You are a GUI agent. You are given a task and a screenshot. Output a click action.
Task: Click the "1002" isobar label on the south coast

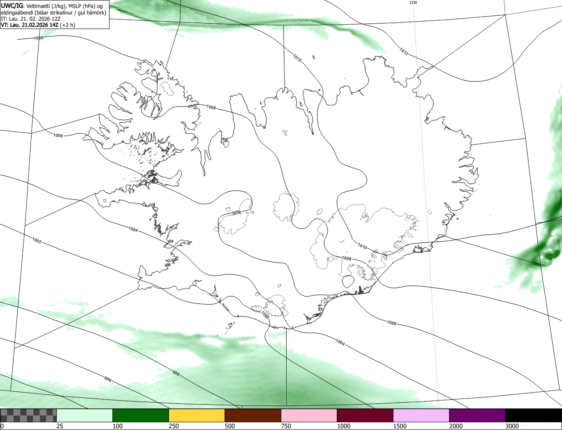point(264,314)
